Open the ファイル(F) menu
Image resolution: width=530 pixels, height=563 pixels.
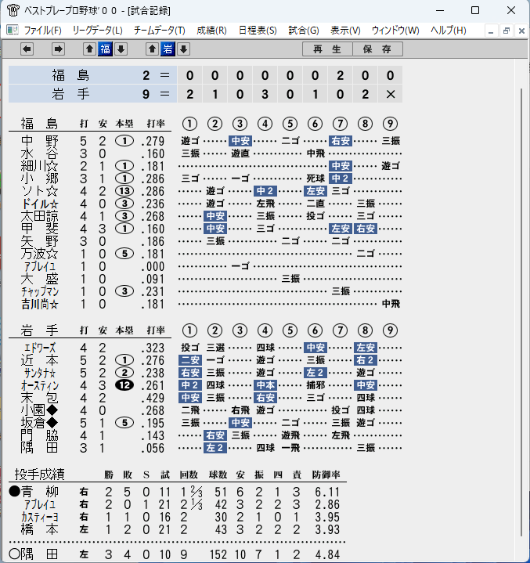[x=43, y=31]
